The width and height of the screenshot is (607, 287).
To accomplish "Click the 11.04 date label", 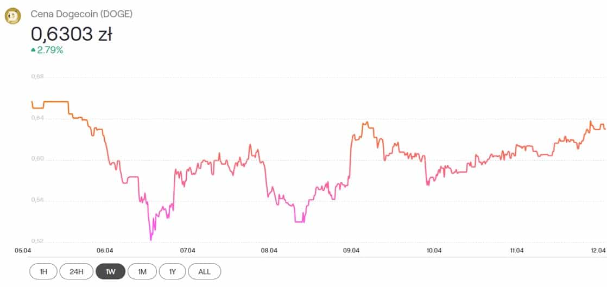I will (516, 251).
